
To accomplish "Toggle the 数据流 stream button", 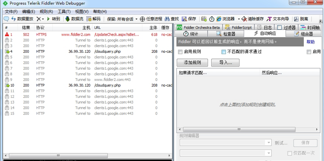I will point(74,19).
